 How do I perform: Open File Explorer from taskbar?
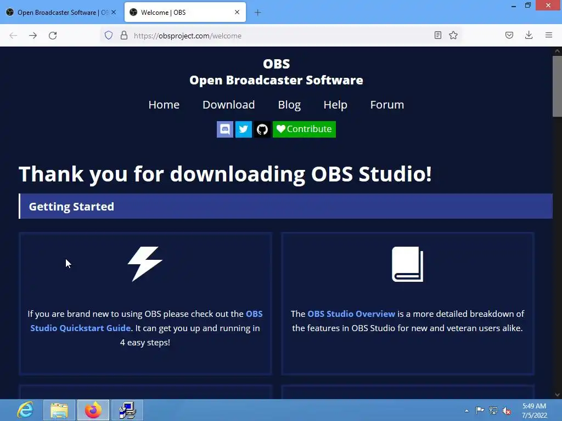pos(59,410)
